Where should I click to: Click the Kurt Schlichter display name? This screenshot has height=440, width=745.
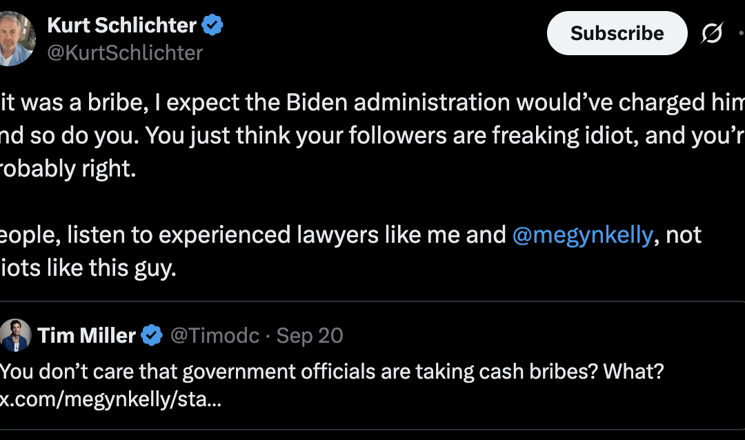point(121,26)
